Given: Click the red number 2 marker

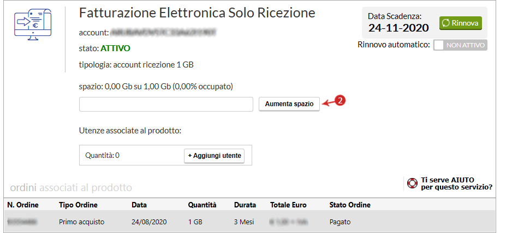Looking at the screenshot, I should tap(340, 101).
